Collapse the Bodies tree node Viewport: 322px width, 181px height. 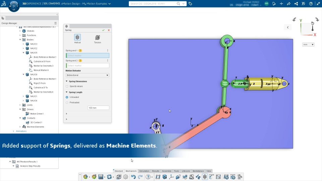coord(20,40)
